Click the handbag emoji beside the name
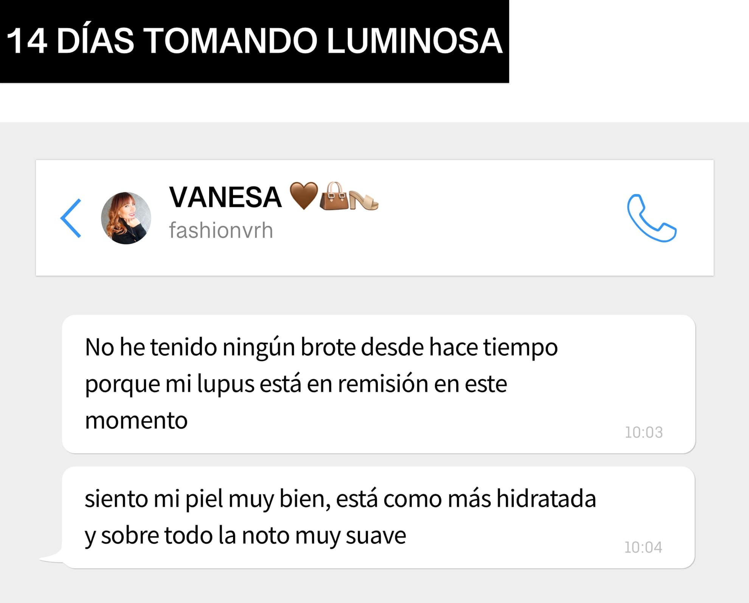749x603 pixels. 334,196
